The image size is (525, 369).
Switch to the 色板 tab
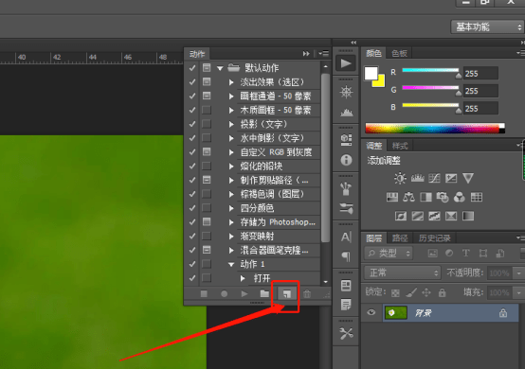click(400, 54)
